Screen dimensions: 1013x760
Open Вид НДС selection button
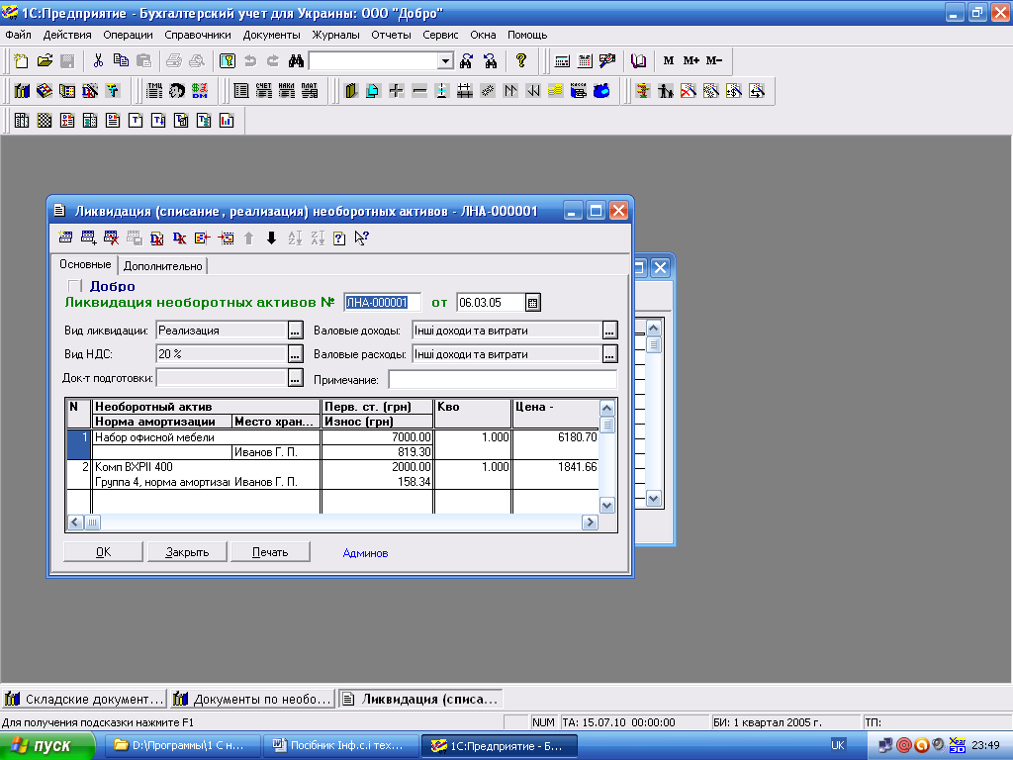pyautogui.click(x=295, y=354)
